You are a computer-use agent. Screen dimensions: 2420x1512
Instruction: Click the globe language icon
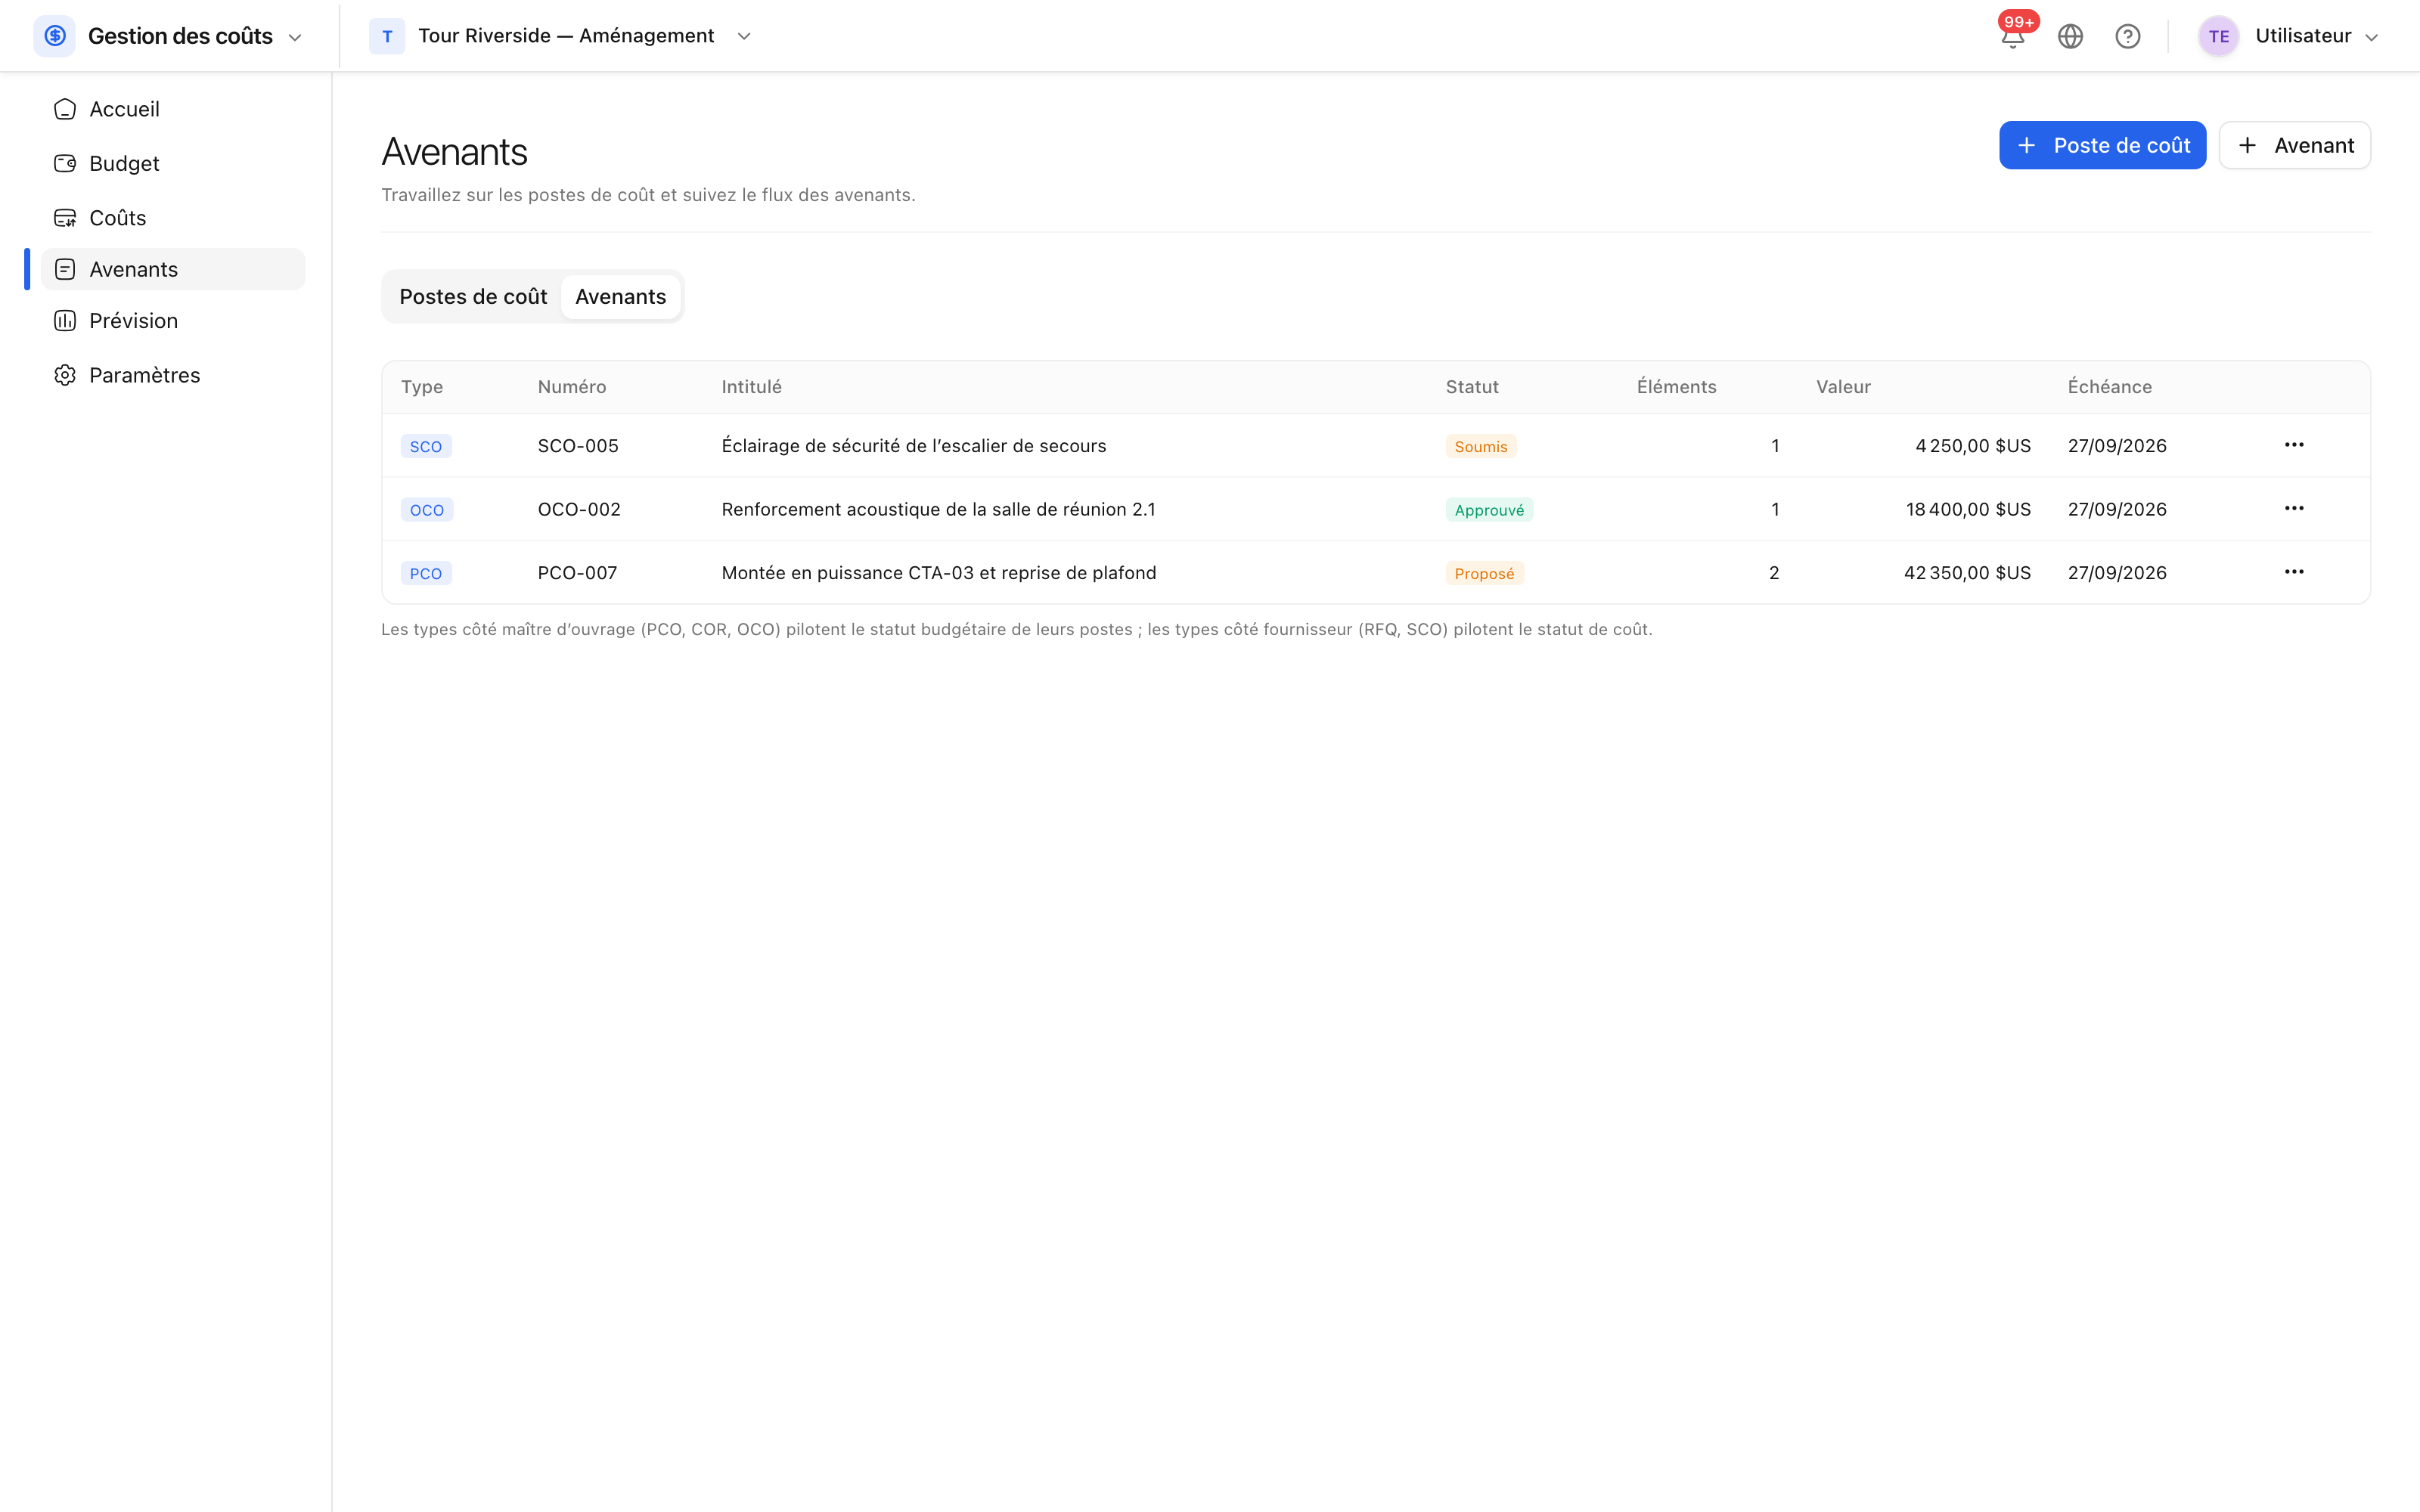(2070, 37)
